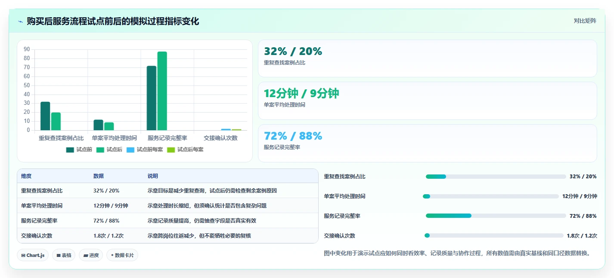Click the 32% / 20% data card
The height and width of the screenshot is (278, 614).
point(427,58)
